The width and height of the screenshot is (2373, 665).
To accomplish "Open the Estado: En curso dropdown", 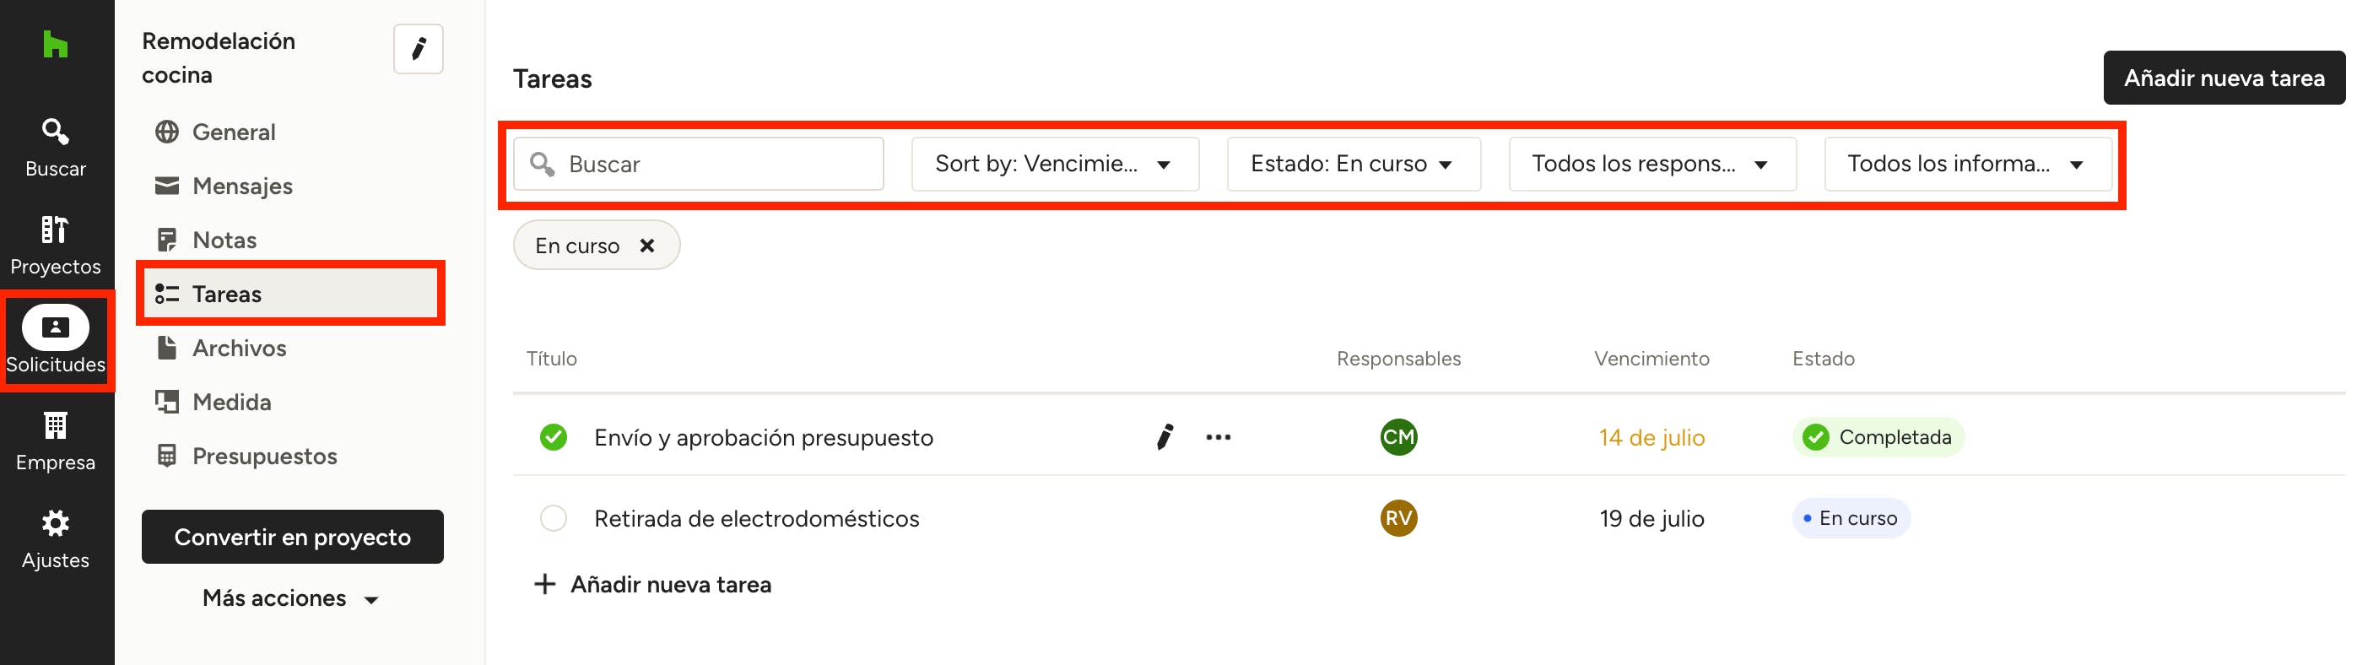I will tap(1352, 164).
